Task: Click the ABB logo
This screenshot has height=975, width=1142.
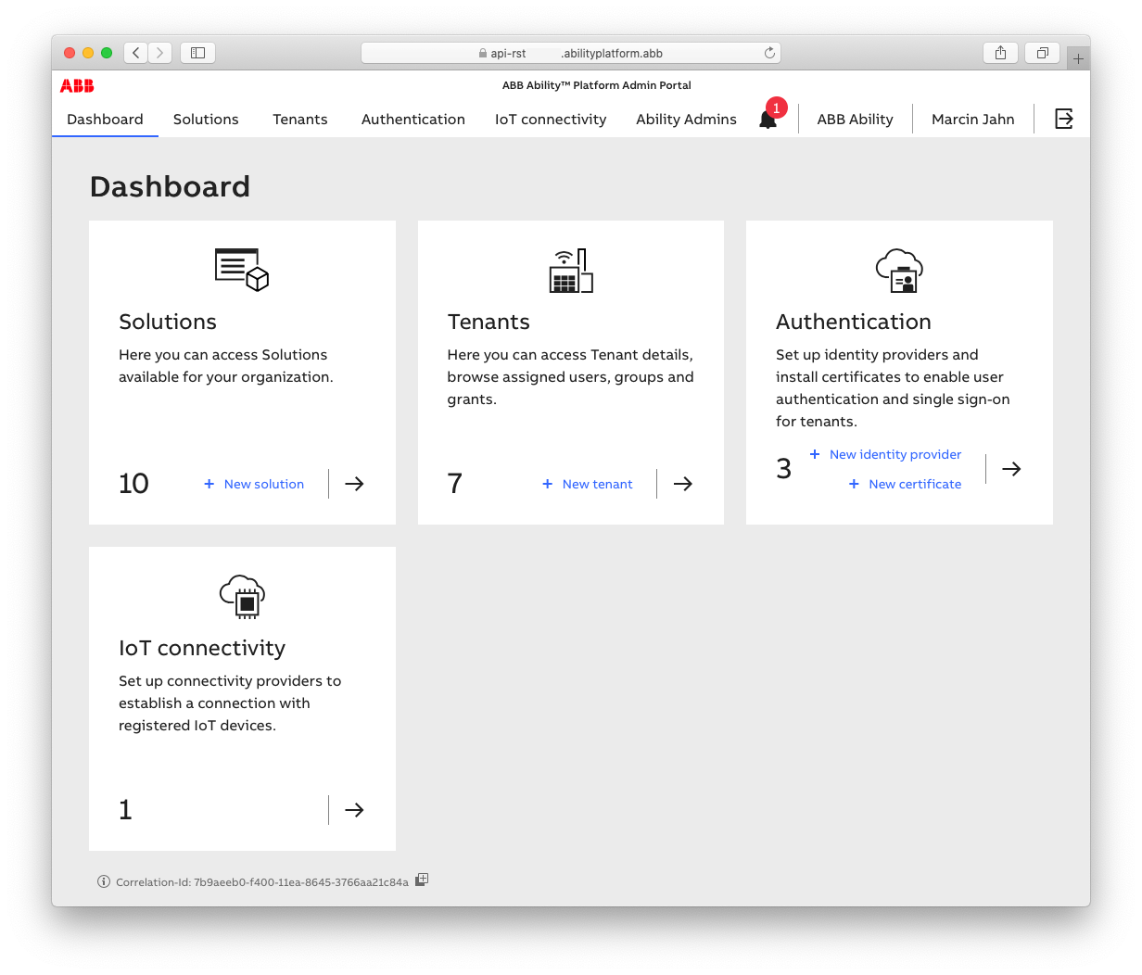Action: pyautogui.click(x=77, y=85)
